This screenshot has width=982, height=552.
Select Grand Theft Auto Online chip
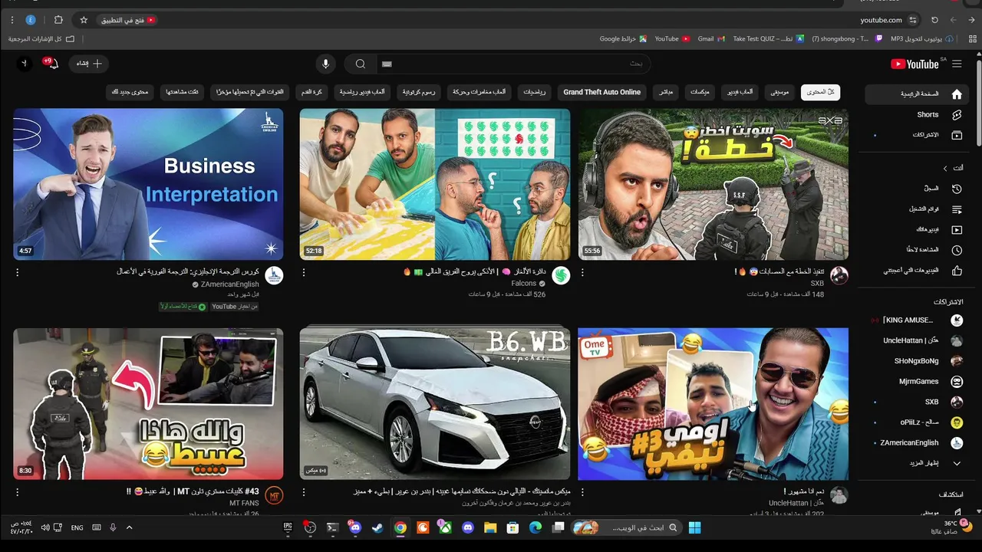tap(601, 92)
